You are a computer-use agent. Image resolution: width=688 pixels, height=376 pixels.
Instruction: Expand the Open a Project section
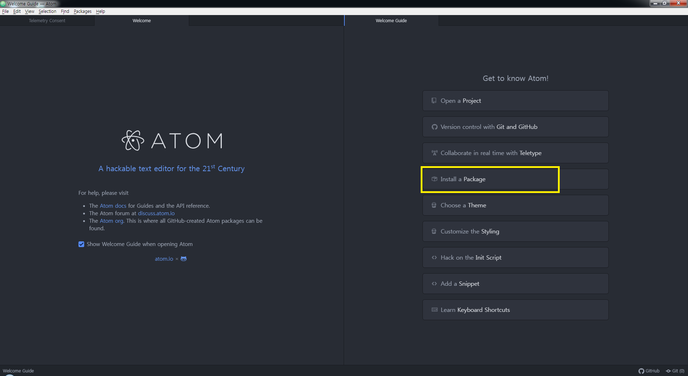515,101
